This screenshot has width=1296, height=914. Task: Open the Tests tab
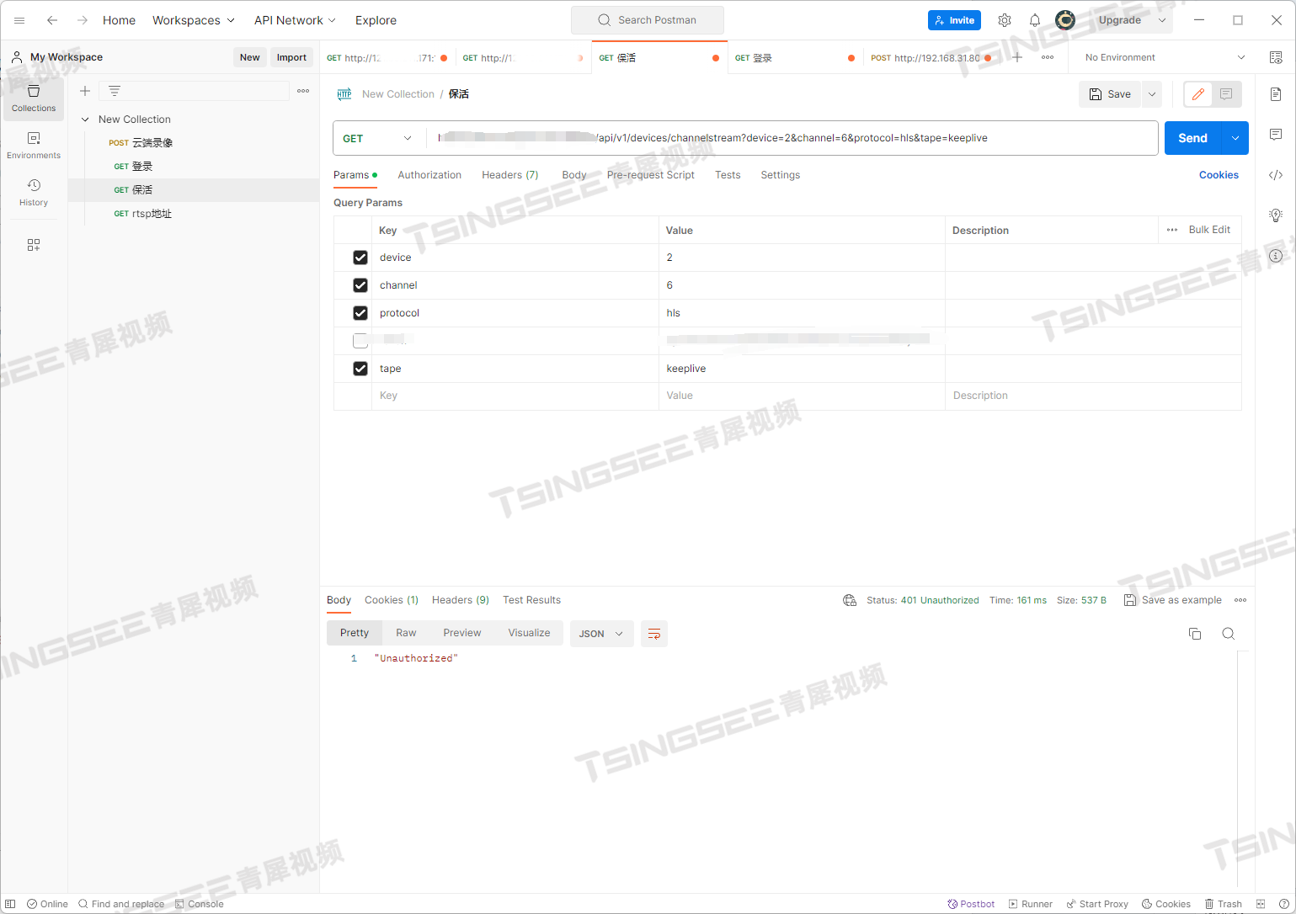point(728,175)
